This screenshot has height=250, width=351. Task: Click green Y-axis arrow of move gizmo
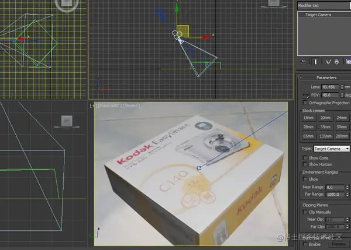click(x=177, y=8)
